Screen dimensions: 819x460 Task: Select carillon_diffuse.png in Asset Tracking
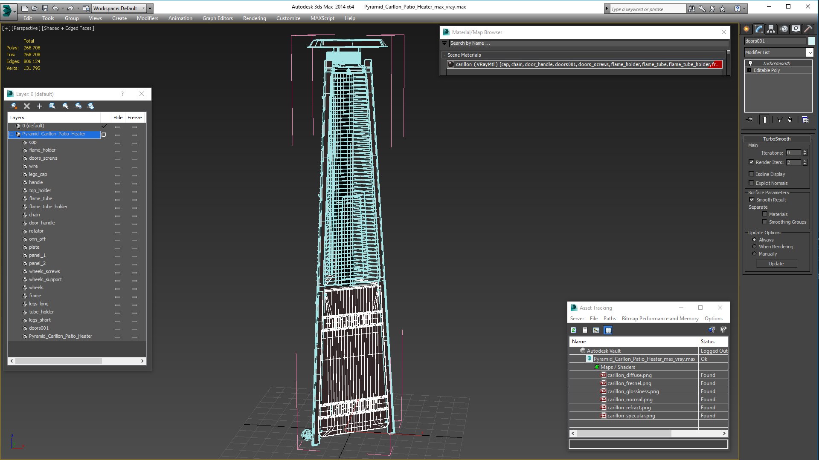(x=630, y=375)
